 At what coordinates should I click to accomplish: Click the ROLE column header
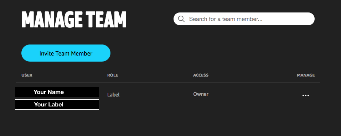coord(113,75)
